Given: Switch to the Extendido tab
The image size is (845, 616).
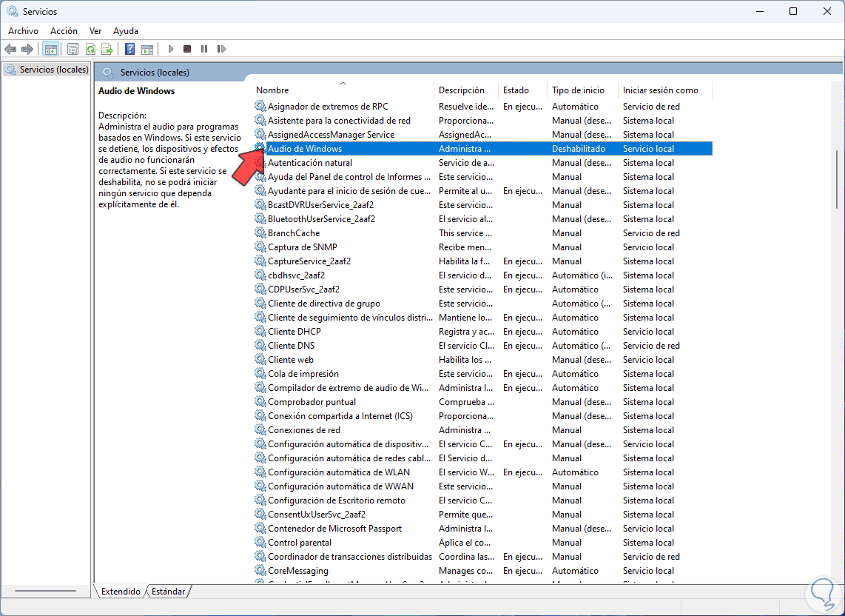Looking at the screenshot, I should (x=121, y=591).
